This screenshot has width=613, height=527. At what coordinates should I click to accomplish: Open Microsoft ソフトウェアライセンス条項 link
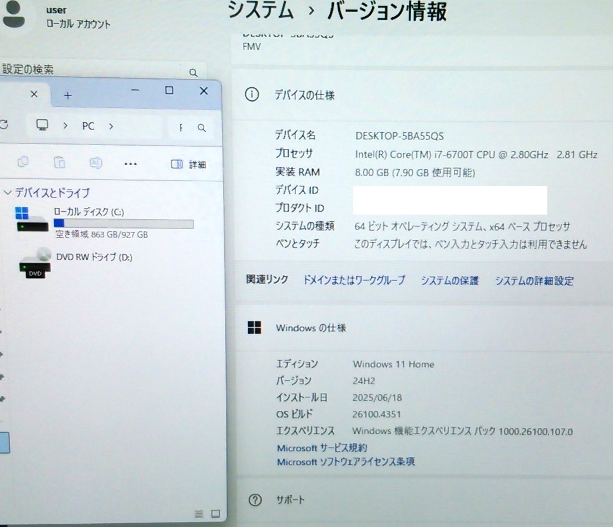[x=345, y=461]
